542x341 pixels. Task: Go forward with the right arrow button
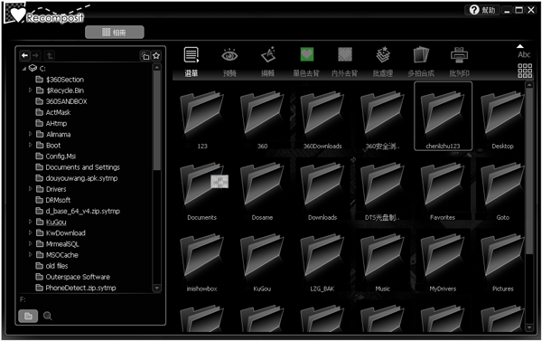[x=35, y=55]
